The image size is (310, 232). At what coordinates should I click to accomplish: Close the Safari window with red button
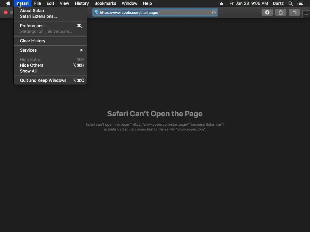pos(6,12)
